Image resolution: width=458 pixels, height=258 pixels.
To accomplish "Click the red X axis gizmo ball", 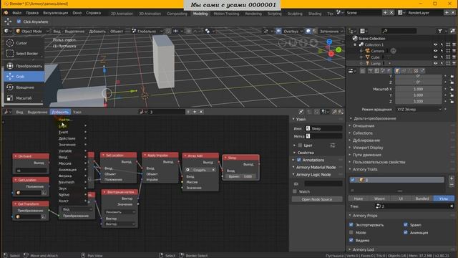I will (331, 54).
